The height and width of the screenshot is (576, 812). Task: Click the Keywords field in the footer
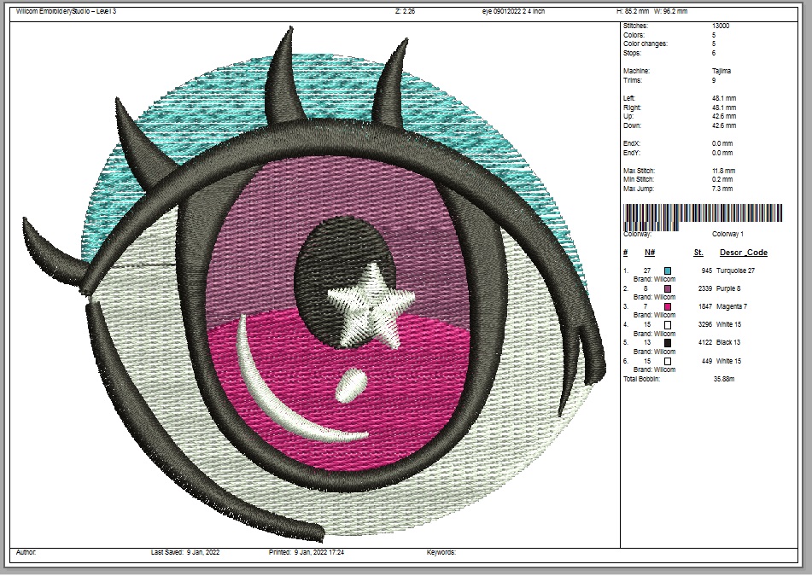pyautogui.click(x=441, y=553)
